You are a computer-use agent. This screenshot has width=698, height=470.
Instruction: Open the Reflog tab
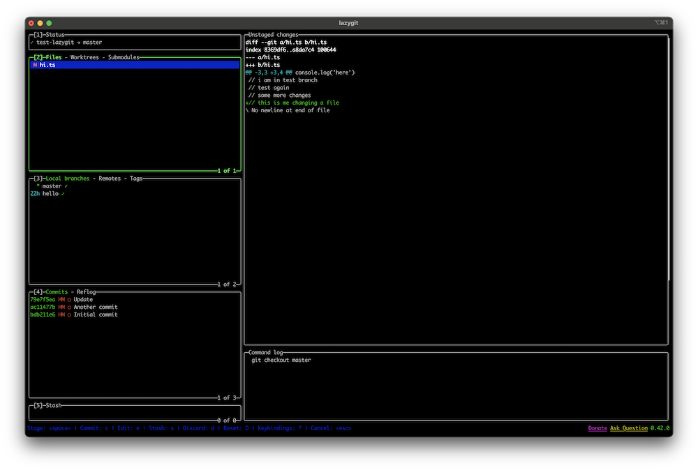86,292
